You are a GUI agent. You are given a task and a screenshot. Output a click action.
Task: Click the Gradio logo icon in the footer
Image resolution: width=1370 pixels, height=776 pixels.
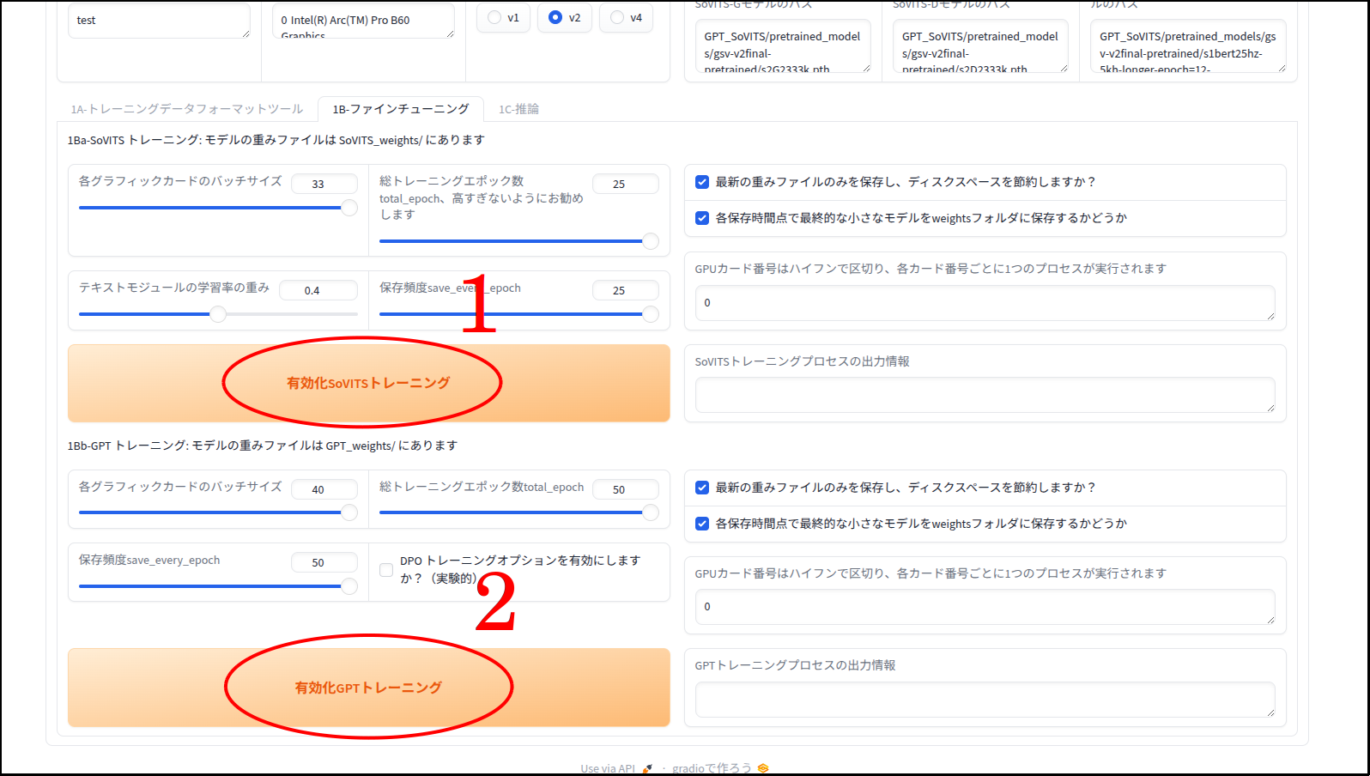click(763, 768)
